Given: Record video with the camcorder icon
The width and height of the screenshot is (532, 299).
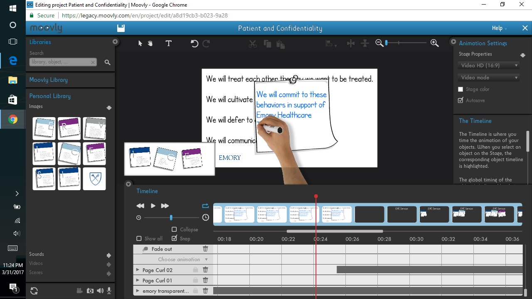Looking at the screenshot, I should tap(79, 291).
